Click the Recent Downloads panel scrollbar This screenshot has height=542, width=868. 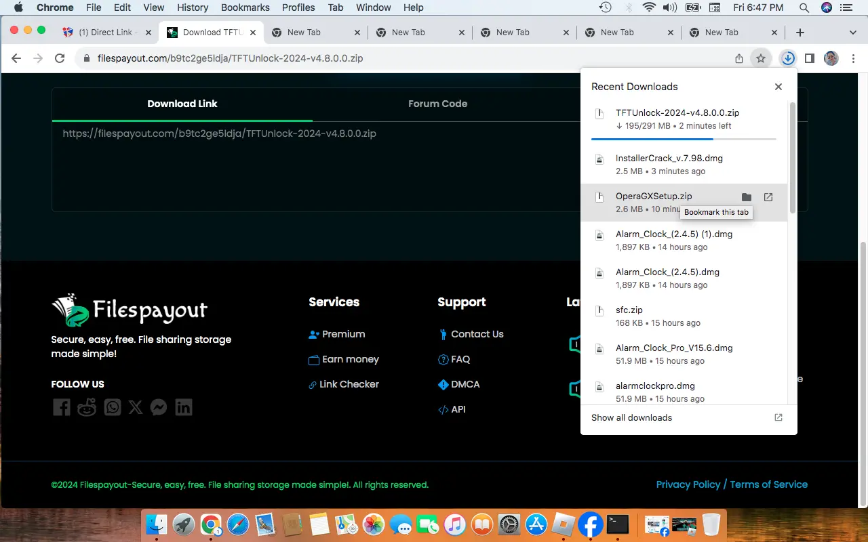pos(792,157)
